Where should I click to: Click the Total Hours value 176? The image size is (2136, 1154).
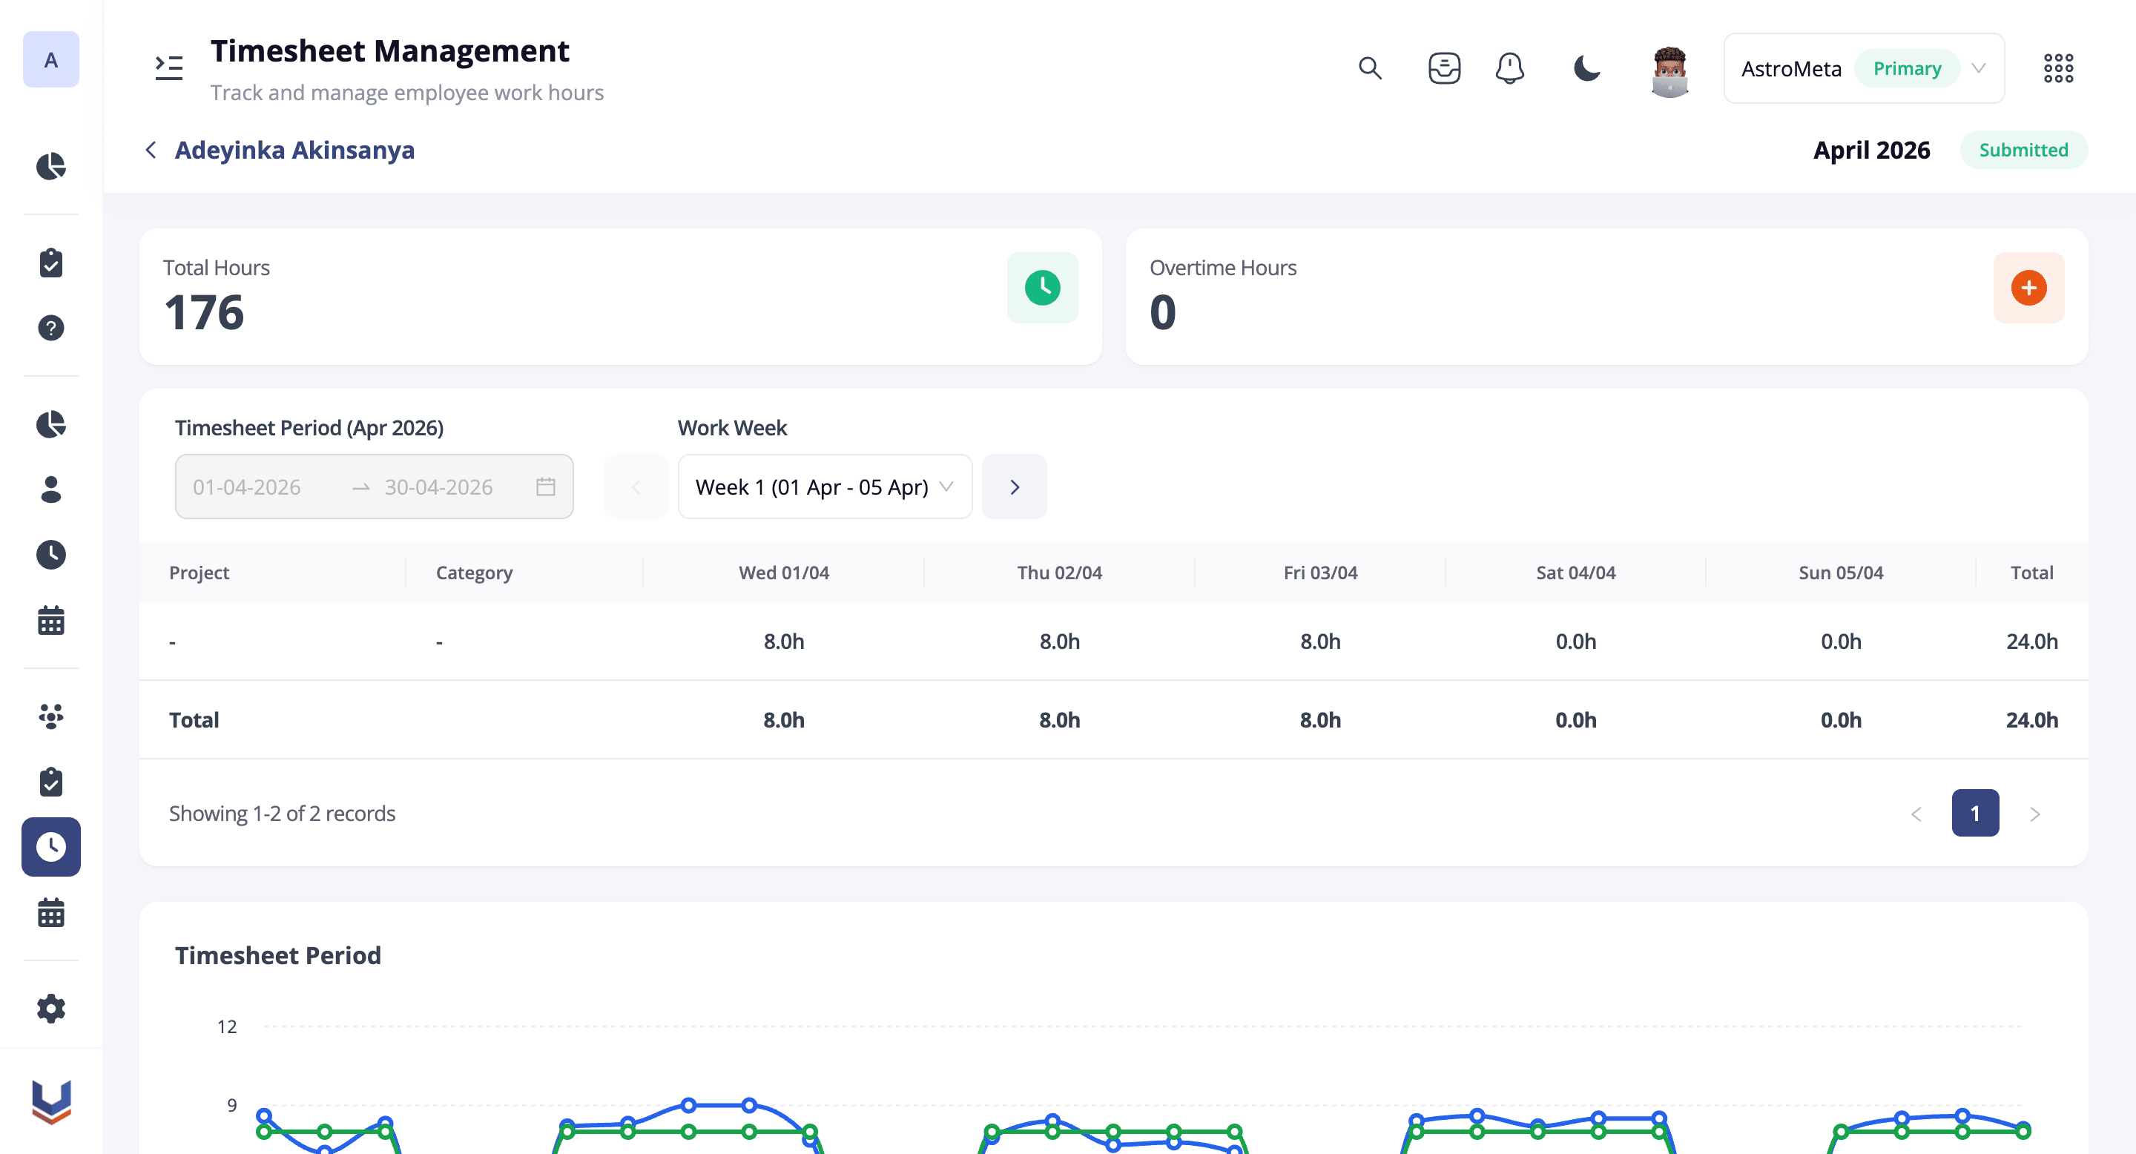(204, 312)
